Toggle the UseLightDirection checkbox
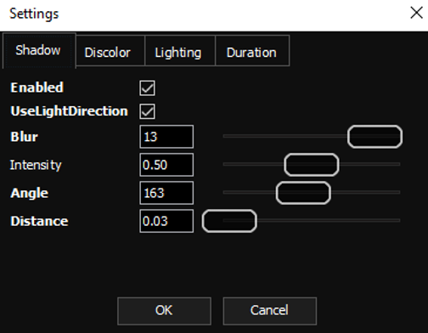 coord(147,111)
